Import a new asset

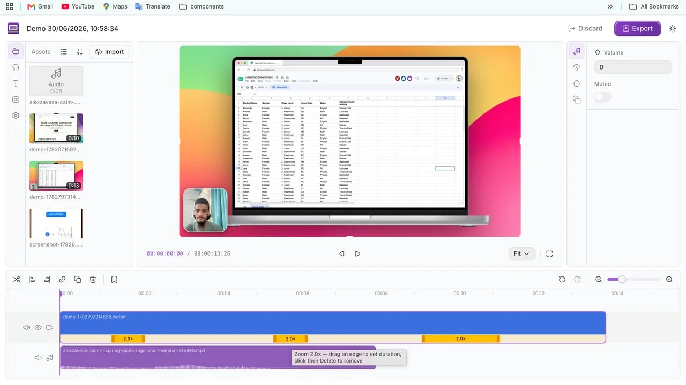click(109, 52)
